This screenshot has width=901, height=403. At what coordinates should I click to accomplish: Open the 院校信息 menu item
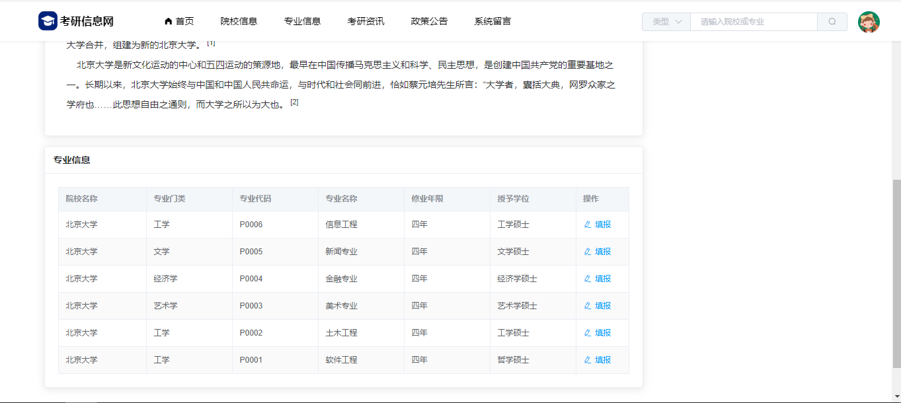(239, 21)
